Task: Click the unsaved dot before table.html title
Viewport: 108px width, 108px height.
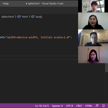Action: (26, 4)
